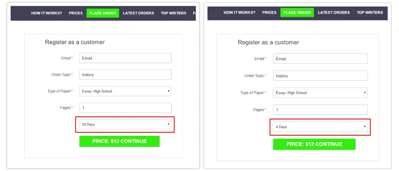
Task: Go to LATEST ORDERS in right navbar
Action: [334, 13]
